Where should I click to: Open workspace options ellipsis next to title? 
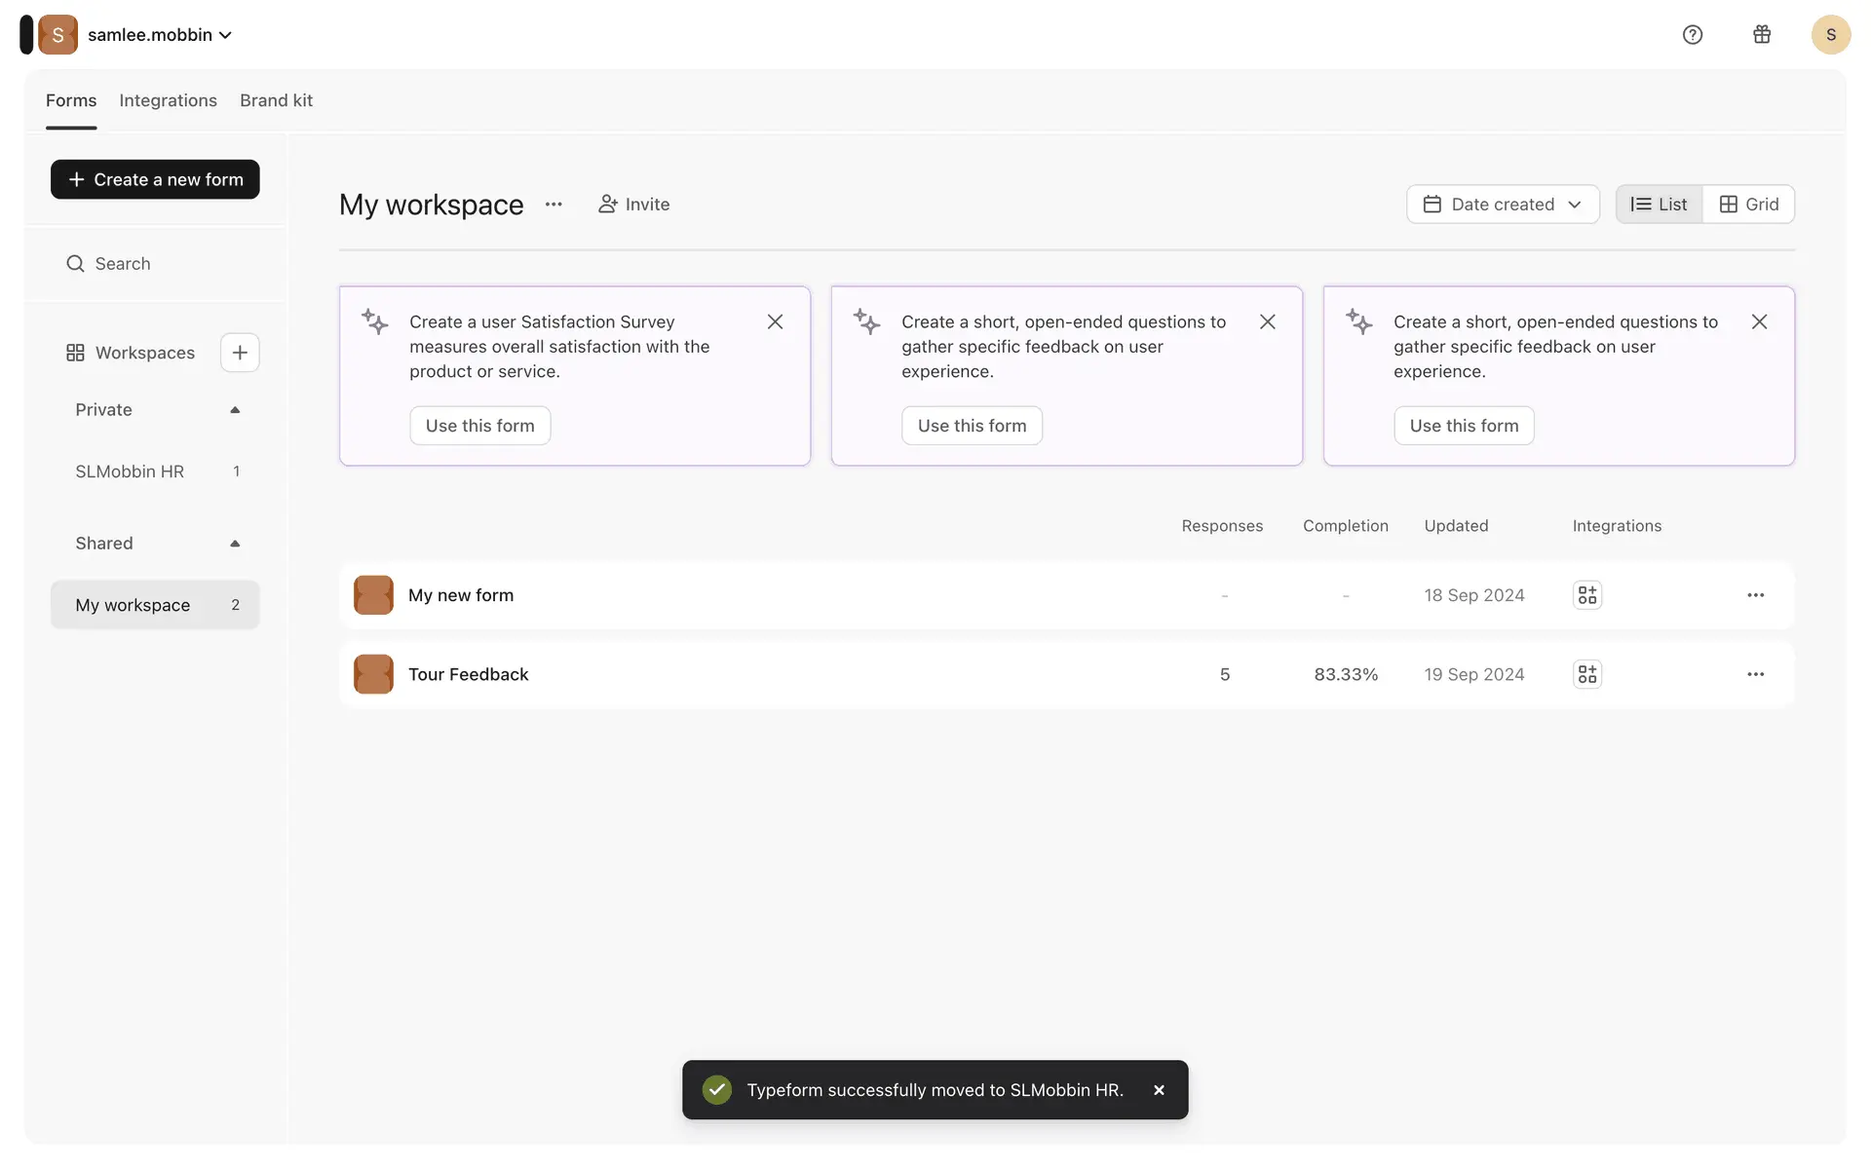[554, 205]
